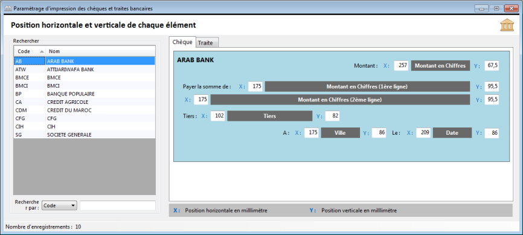Screen dimensions: 523x235
Task: Sort list by the Nom column header
Action: (100, 51)
